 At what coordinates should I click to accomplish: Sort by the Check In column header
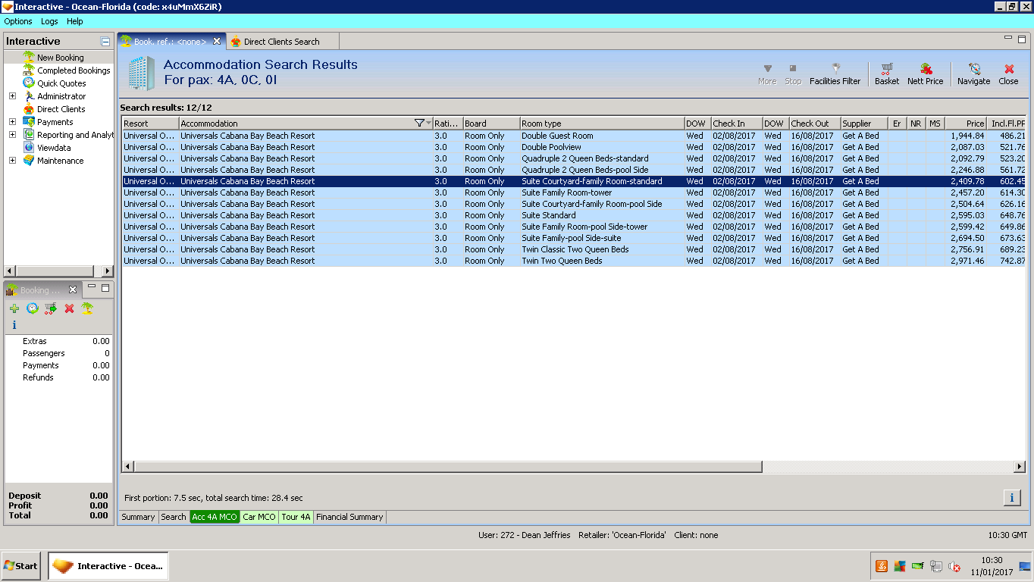pos(736,124)
